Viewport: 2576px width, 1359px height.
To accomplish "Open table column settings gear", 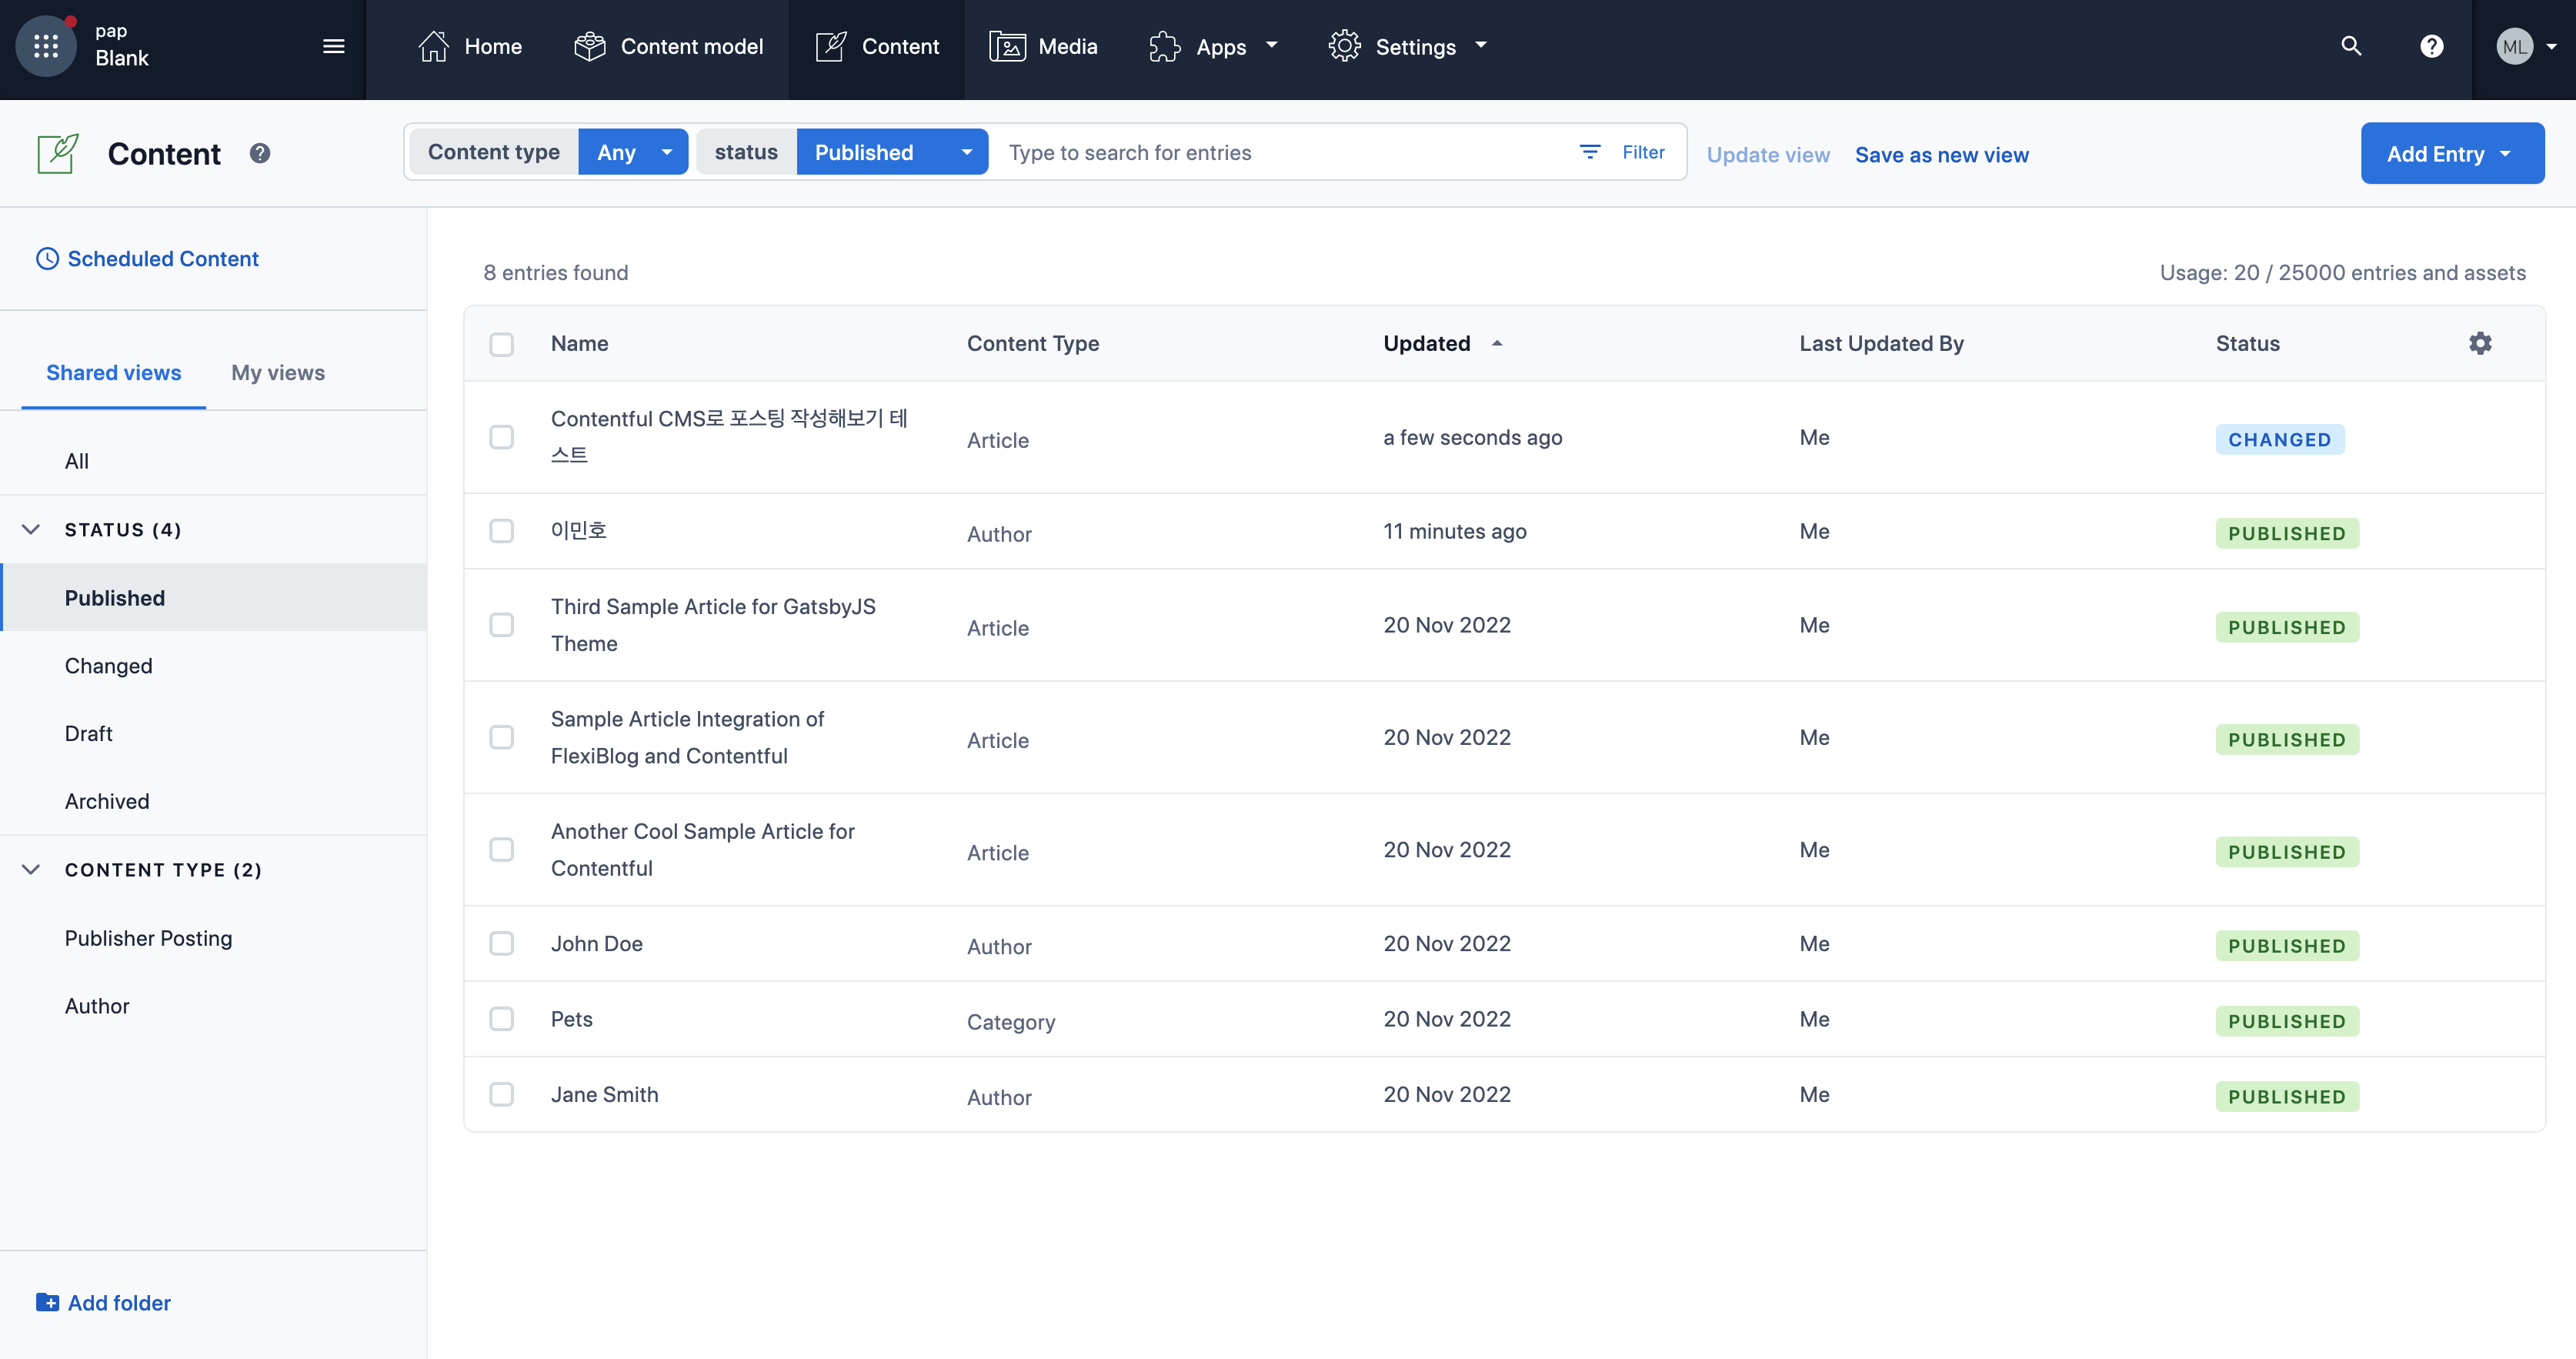I will point(2480,343).
